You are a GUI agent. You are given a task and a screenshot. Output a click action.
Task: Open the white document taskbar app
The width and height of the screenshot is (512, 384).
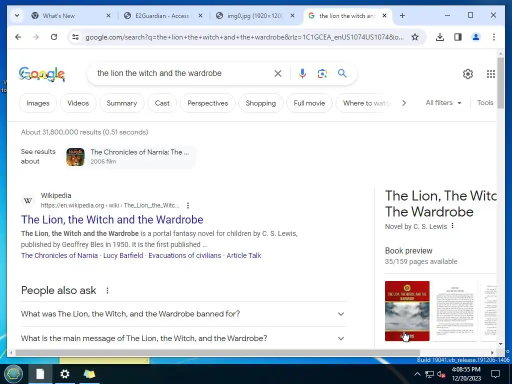40,374
